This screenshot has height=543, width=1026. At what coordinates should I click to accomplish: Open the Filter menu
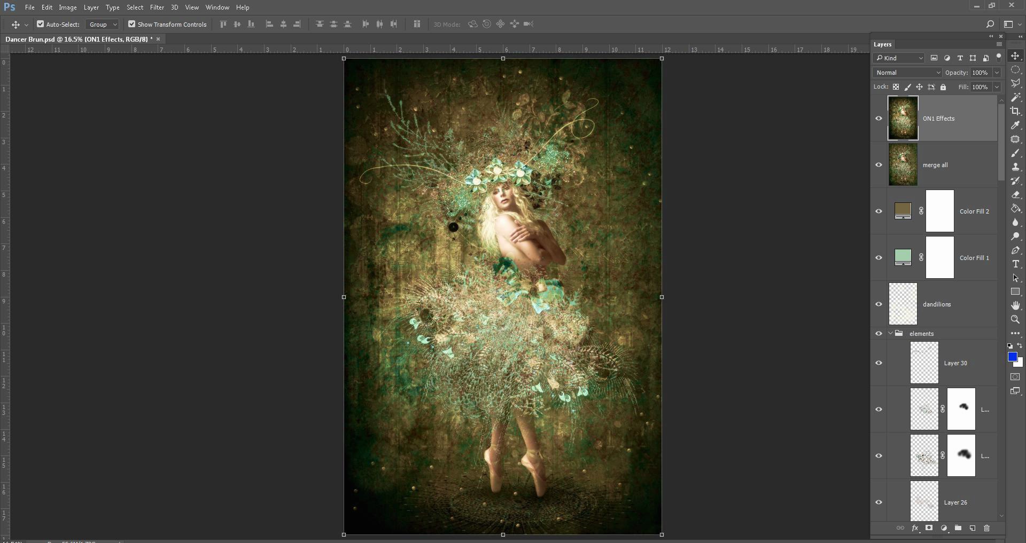click(157, 7)
